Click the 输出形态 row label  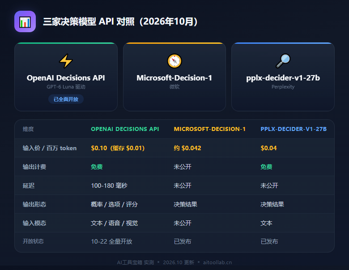34,204
